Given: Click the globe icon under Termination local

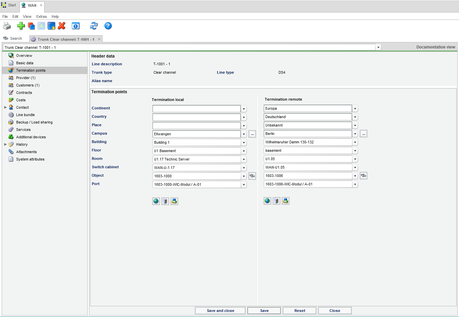Looking at the screenshot, I should [156, 201].
